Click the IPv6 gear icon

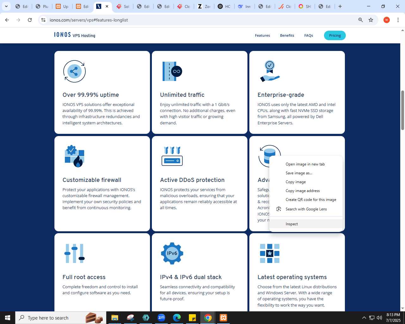(172, 253)
